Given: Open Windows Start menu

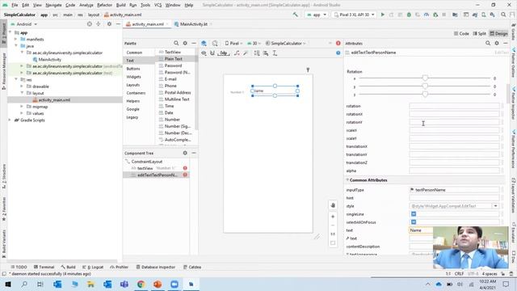Looking at the screenshot, I should [7, 284].
